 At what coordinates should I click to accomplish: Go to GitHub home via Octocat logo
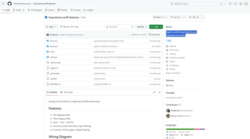[10, 3]
